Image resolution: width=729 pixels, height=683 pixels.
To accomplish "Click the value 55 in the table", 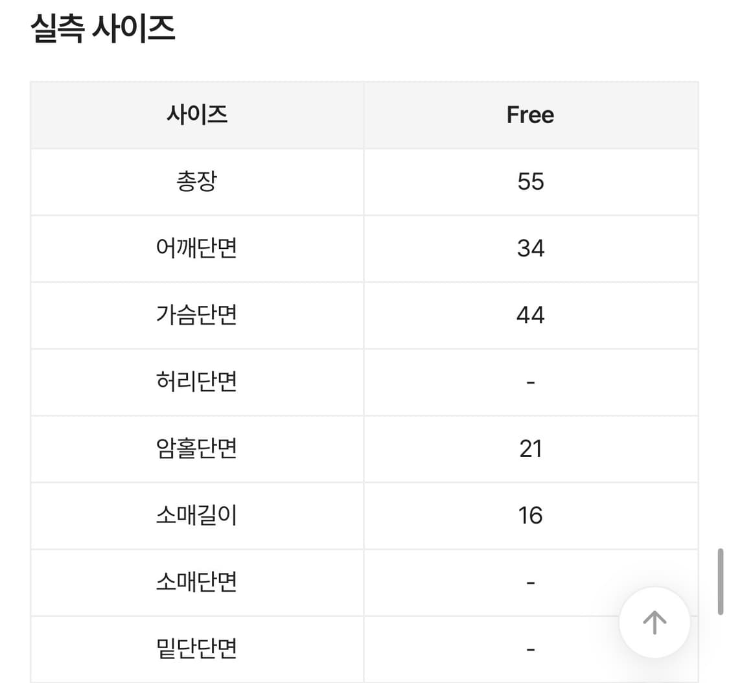I will pos(530,181).
